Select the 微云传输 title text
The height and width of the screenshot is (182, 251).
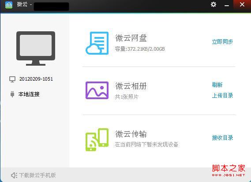pyautogui.click(x=131, y=134)
